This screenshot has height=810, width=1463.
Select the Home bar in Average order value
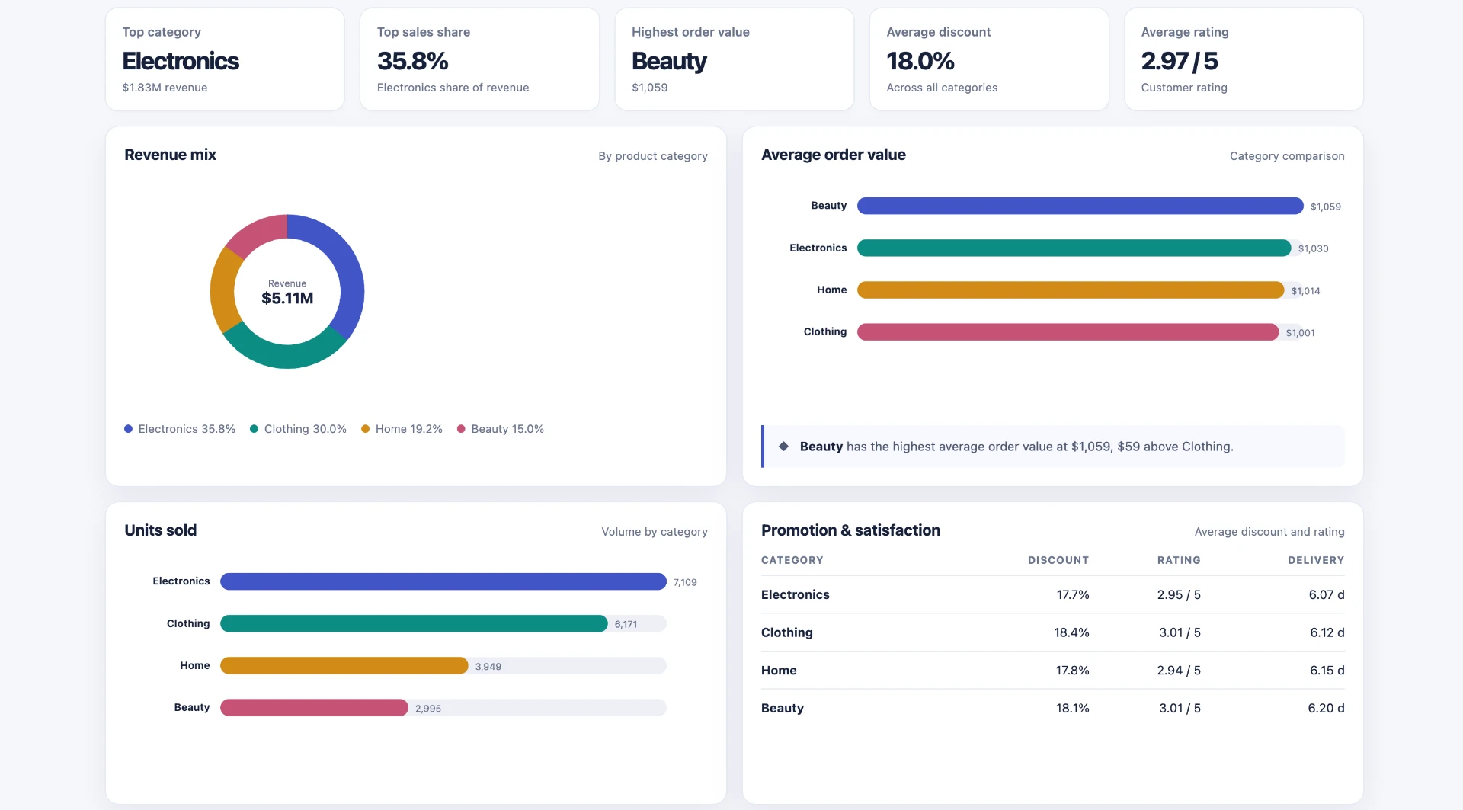click(x=1071, y=290)
